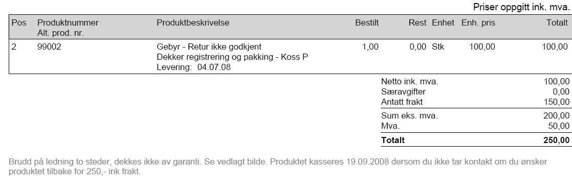Screen dimensions: 572x187
Task: Click the Sum eks. mva. label
Action: coord(409,116)
